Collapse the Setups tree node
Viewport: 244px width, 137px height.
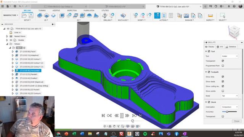7,44
